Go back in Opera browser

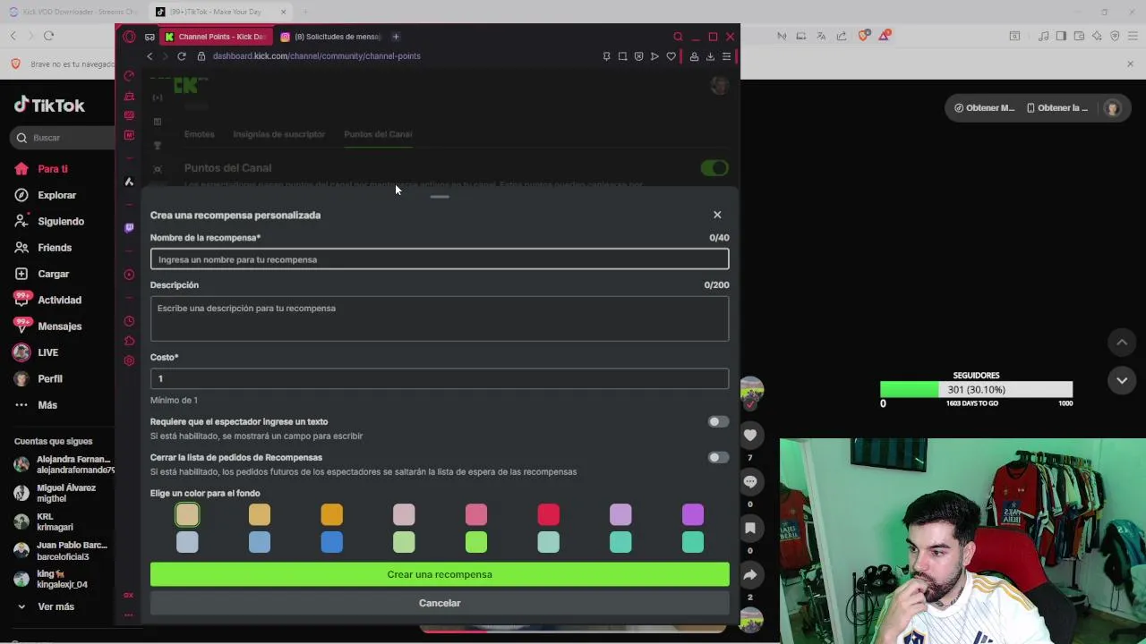150,55
